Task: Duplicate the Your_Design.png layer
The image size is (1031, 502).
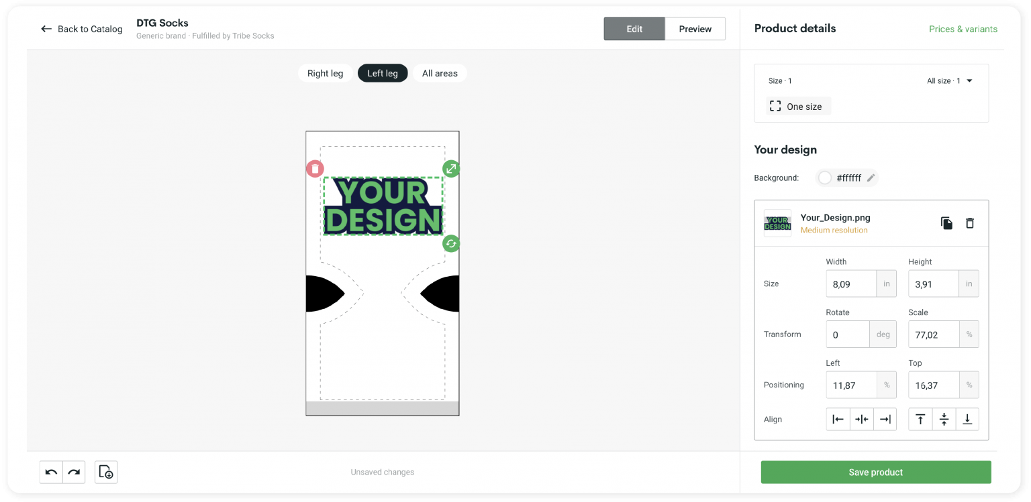Action: point(946,223)
